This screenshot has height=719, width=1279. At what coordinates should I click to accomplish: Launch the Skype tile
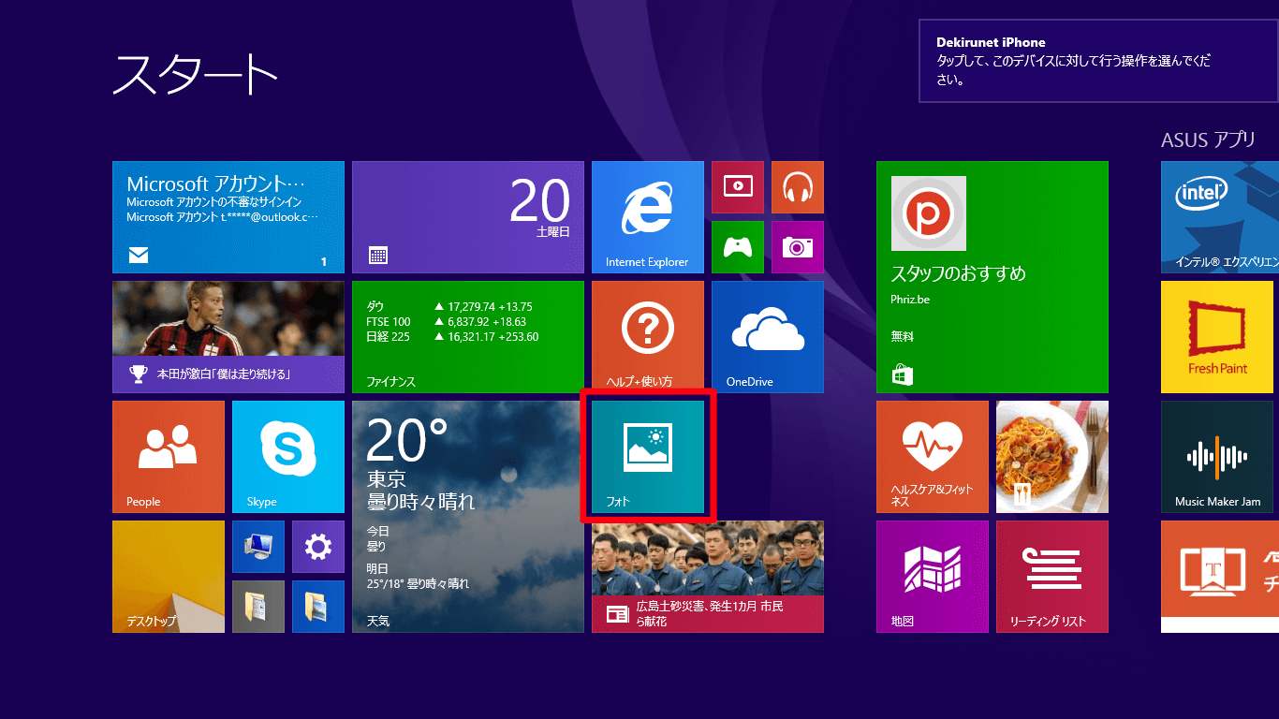pos(288,457)
